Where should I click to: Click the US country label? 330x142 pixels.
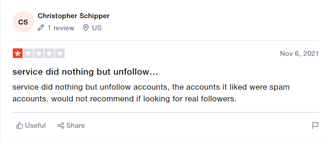click(x=97, y=28)
